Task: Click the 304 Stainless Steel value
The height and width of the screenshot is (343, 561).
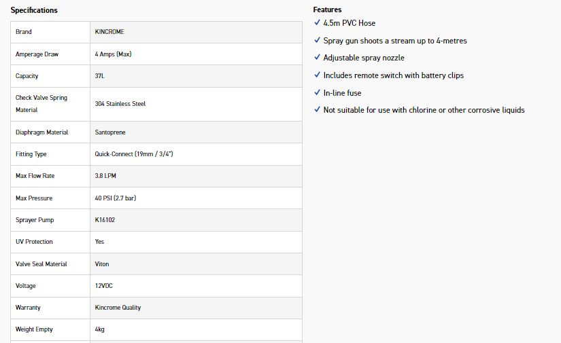Action: pos(120,104)
